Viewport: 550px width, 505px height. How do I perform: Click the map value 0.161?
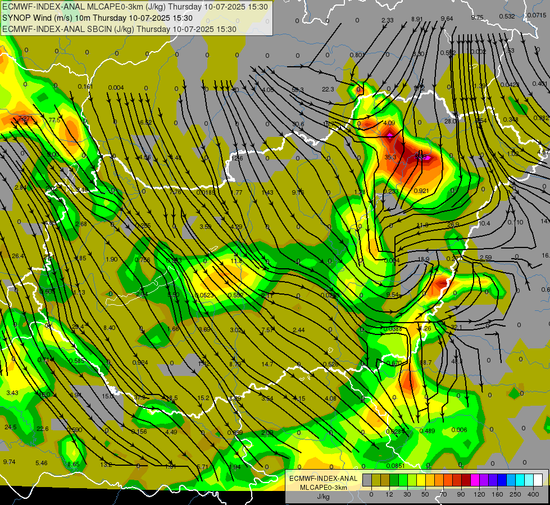(x=85, y=86)
